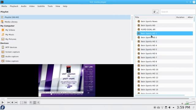Select Bein Sports HD 10 channel

(165, 69)
